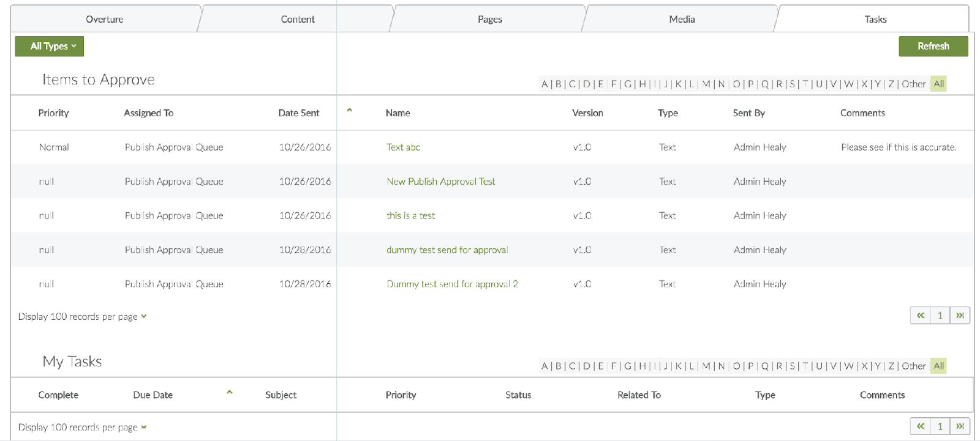Switch to the Overture tab

coord(104,20)
